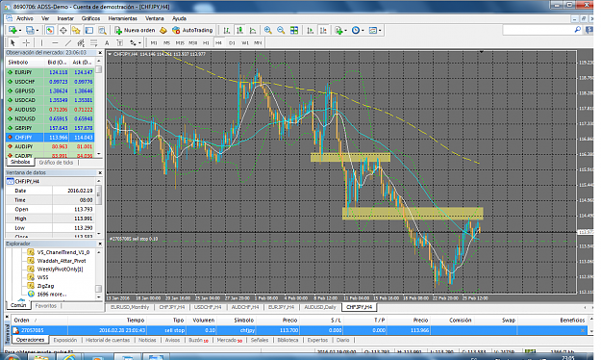Toggle chart auto scroll
The image size is (601, 360).
(311, 30)
